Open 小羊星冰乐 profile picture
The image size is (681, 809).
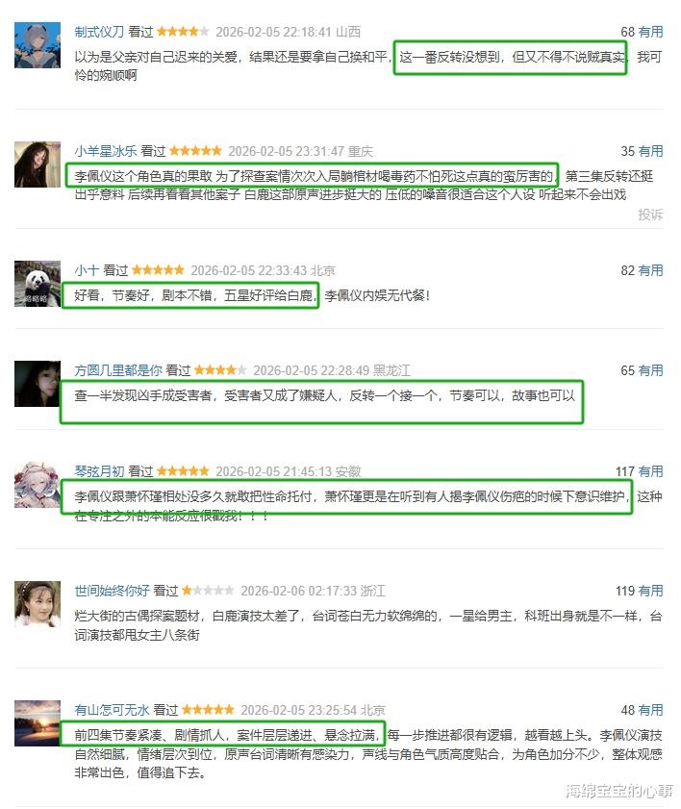point(38,164)
